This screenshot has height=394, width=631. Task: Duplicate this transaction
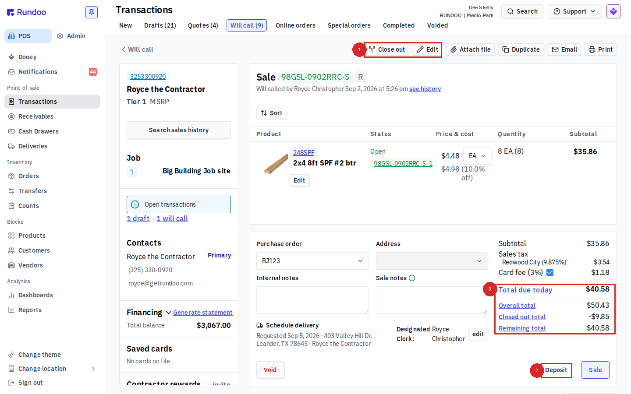pyautogui.click(x=521, y=49)
